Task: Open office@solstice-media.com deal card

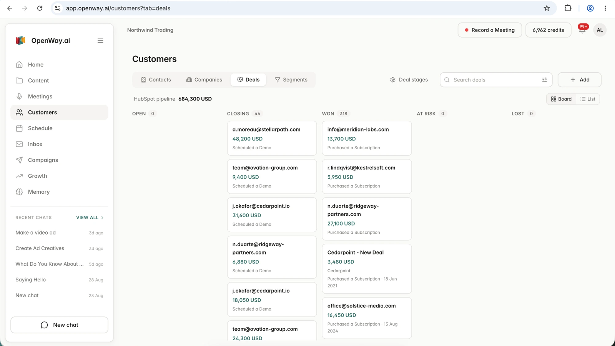Action: click(x=367, y=318)
